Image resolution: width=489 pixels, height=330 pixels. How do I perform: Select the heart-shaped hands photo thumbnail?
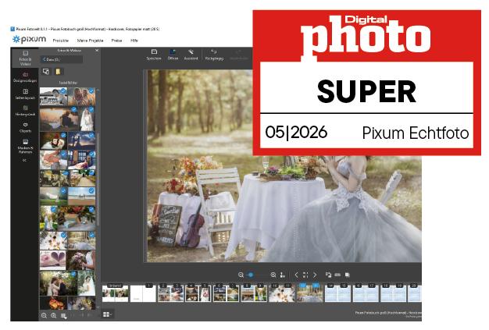coord(52,261)
